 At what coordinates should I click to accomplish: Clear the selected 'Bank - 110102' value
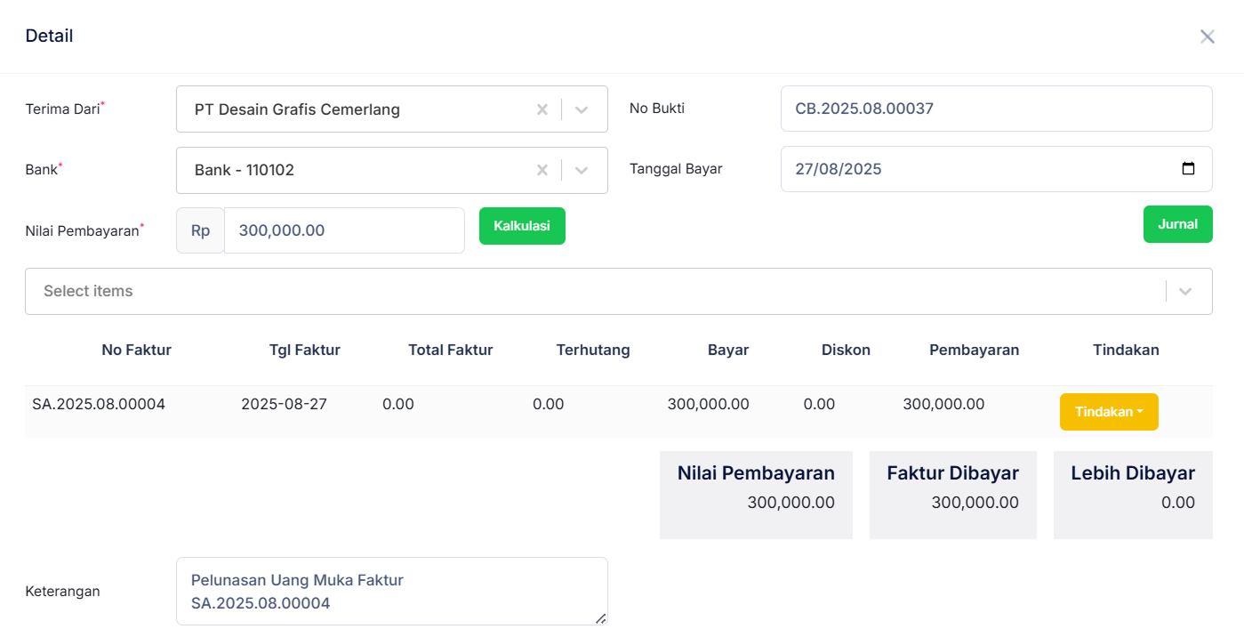tap(542, 169)
